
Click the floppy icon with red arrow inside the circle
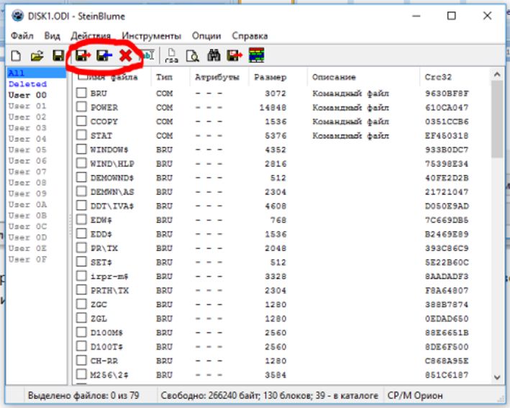(83, 55)
